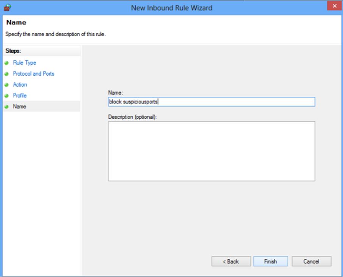Click the firewall wizard title bar icon
This screenshot has width=343, height=277.
click(7, 8)
